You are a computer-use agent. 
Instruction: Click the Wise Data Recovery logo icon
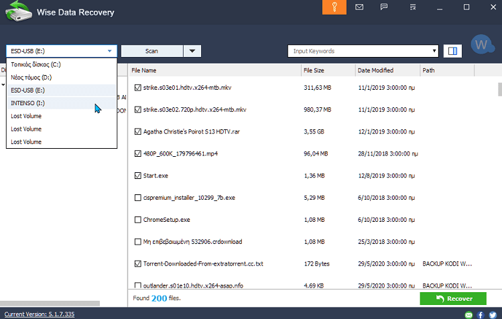point(19,11)
